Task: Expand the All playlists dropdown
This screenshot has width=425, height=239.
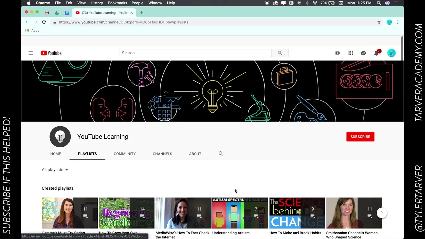Action: [55, 170]
